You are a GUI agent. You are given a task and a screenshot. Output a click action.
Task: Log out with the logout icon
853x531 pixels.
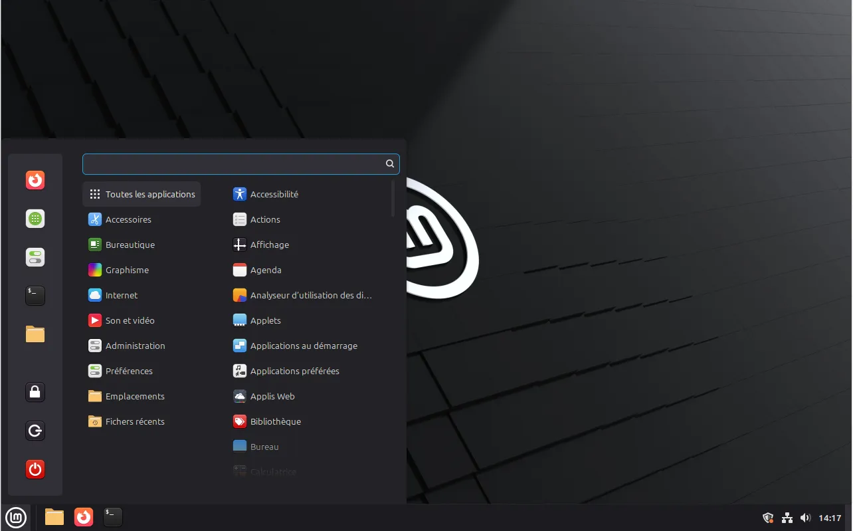click(35, 431)
